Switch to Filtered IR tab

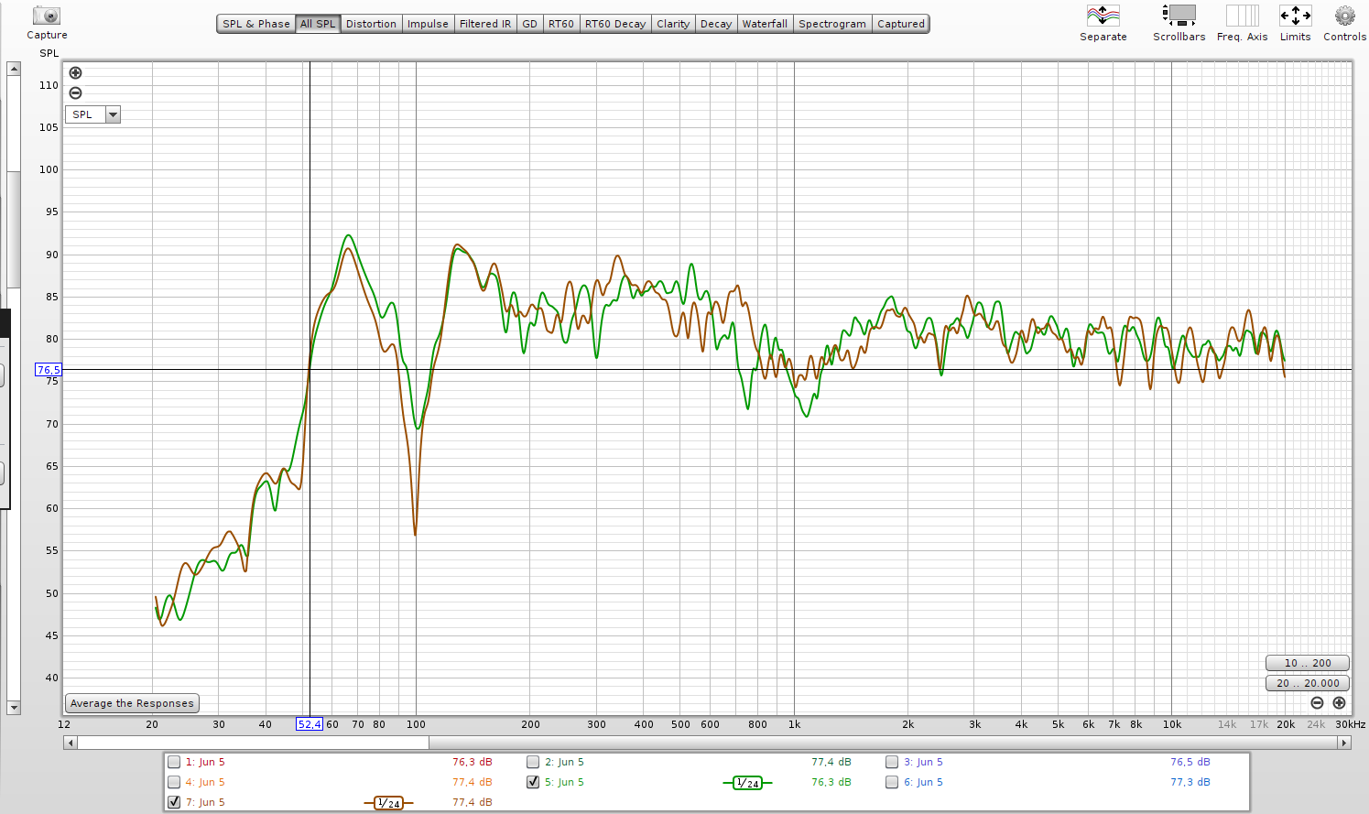pyautogui.click(x=485, y=24)
